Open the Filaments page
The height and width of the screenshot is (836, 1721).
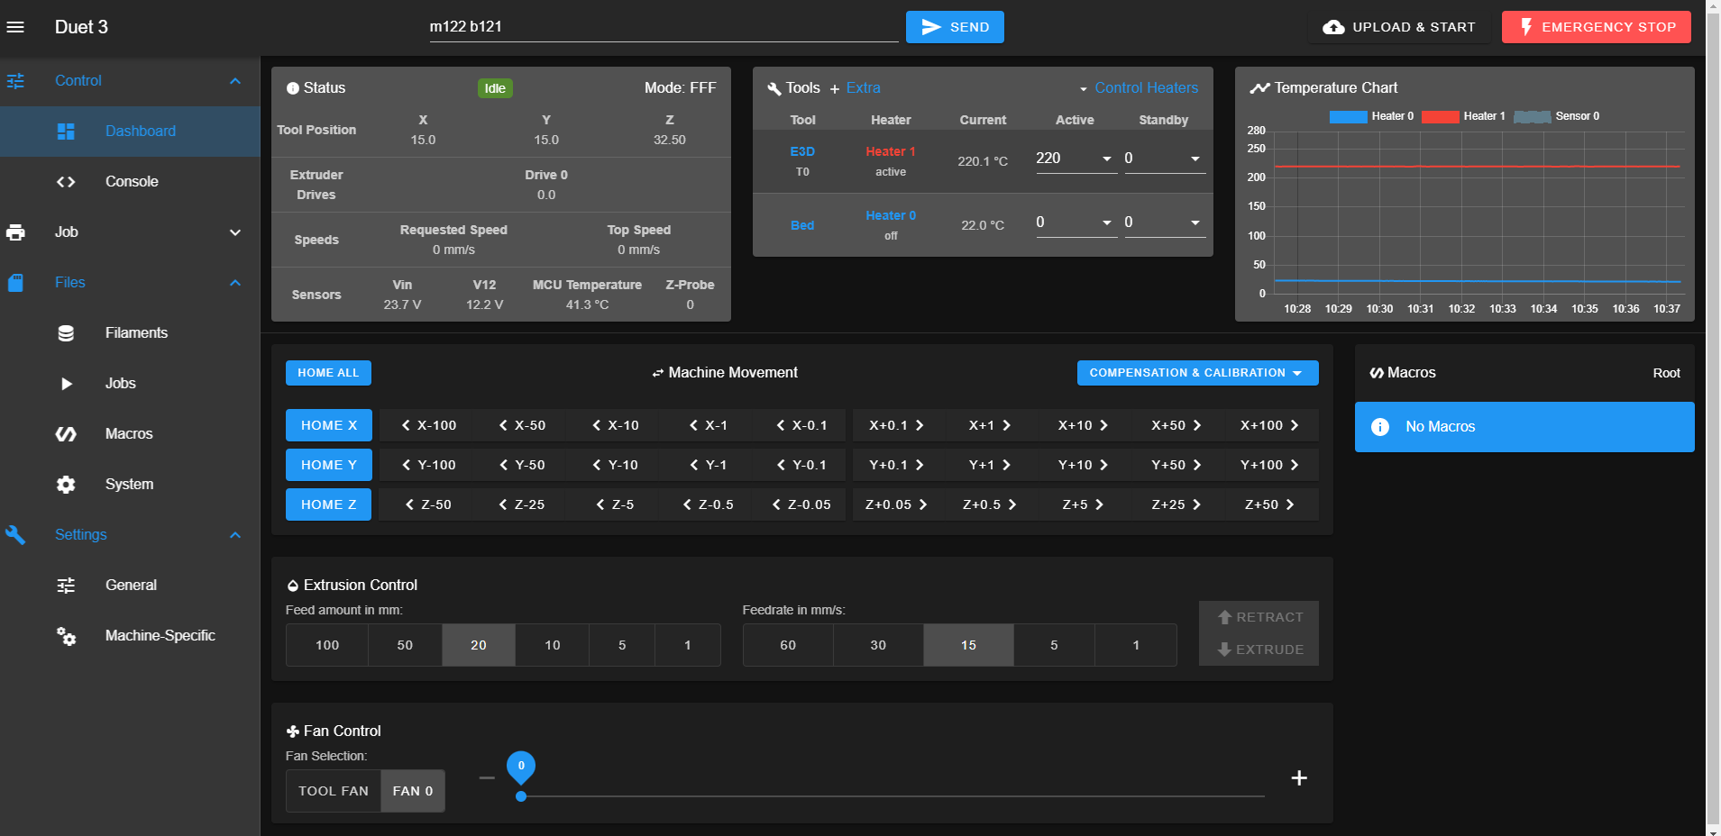point(131,333)
